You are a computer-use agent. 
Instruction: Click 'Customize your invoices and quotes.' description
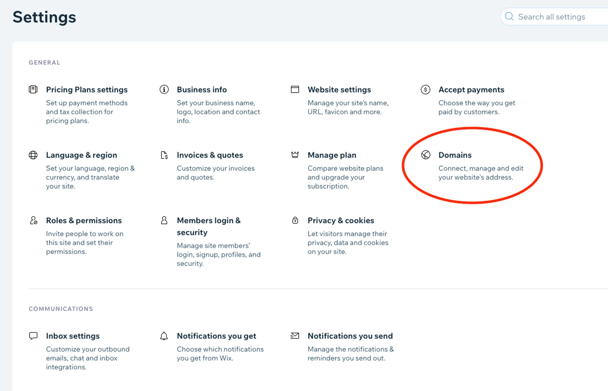point(215,173)
